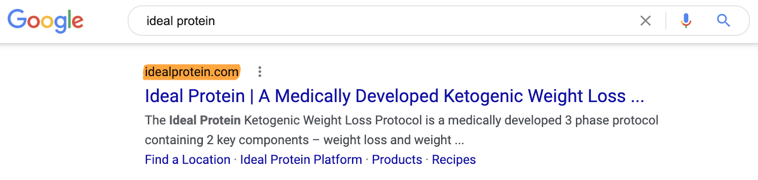Click the 'ideal protein' query text
The height and width of the screenshot is (180, 758).
[x=180, y=21]
